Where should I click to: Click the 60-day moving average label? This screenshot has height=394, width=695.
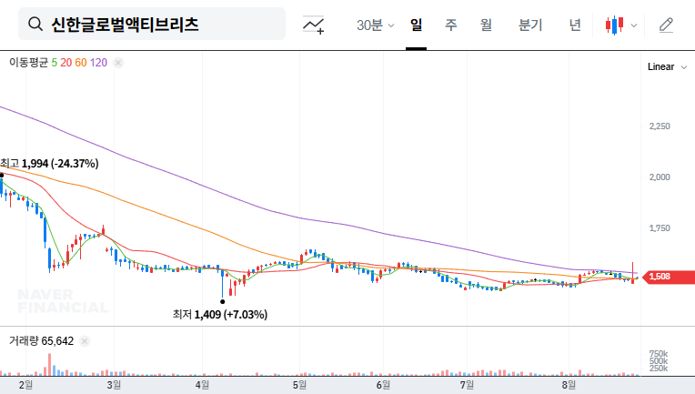tap(81, 63)
